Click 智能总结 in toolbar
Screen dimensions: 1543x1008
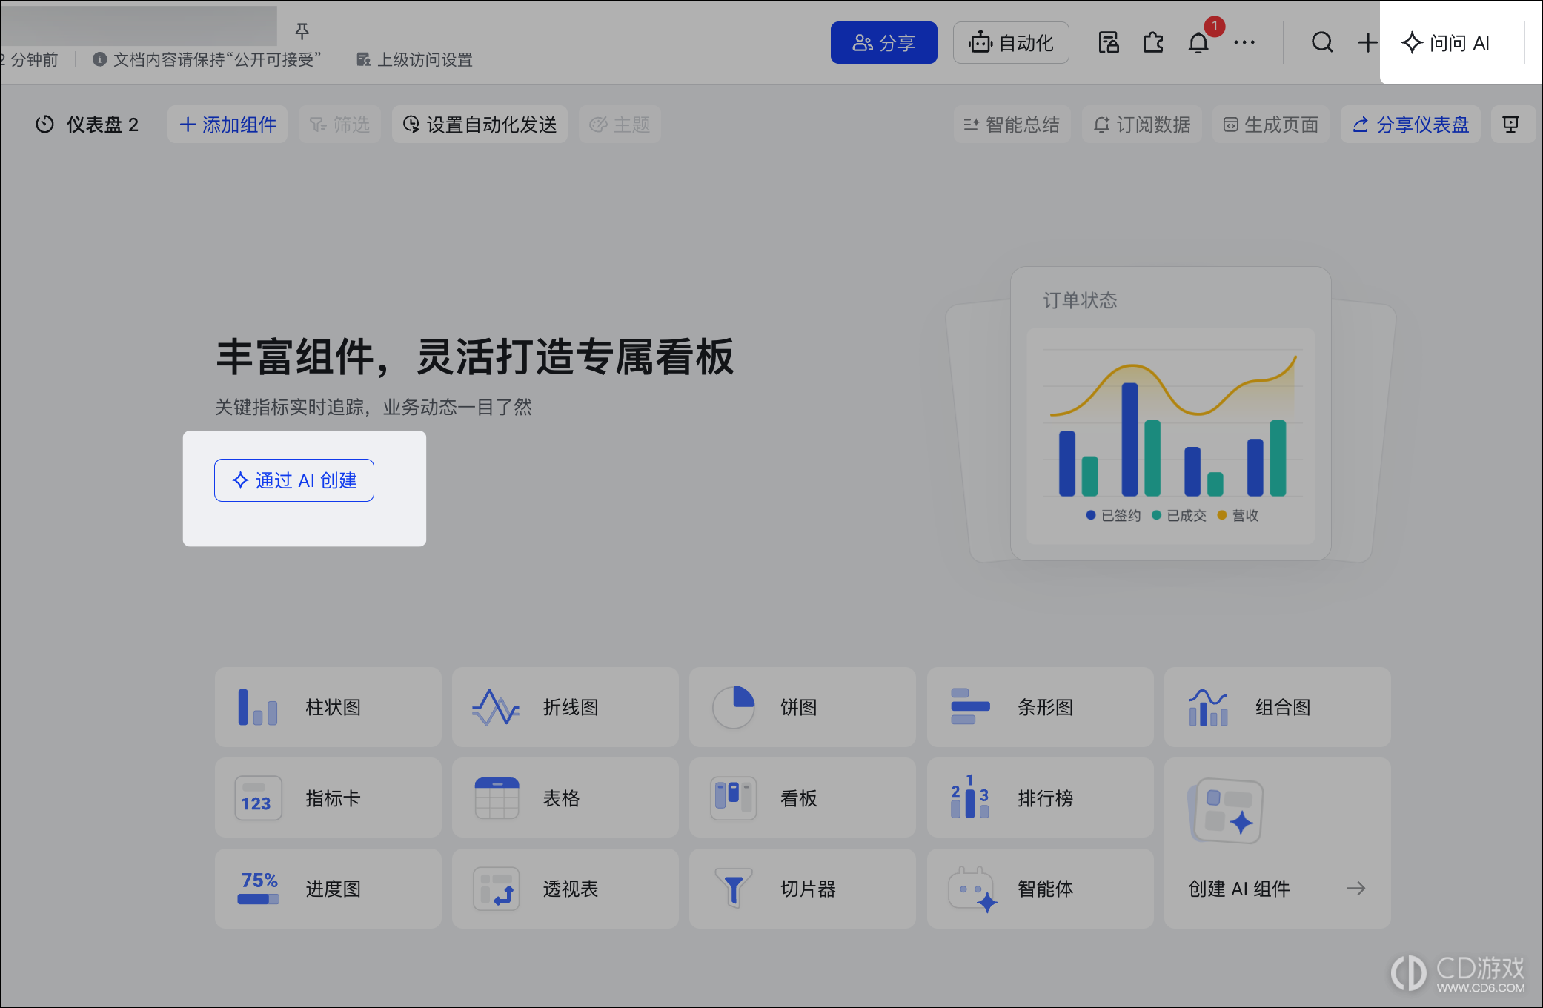[1012, 125]
